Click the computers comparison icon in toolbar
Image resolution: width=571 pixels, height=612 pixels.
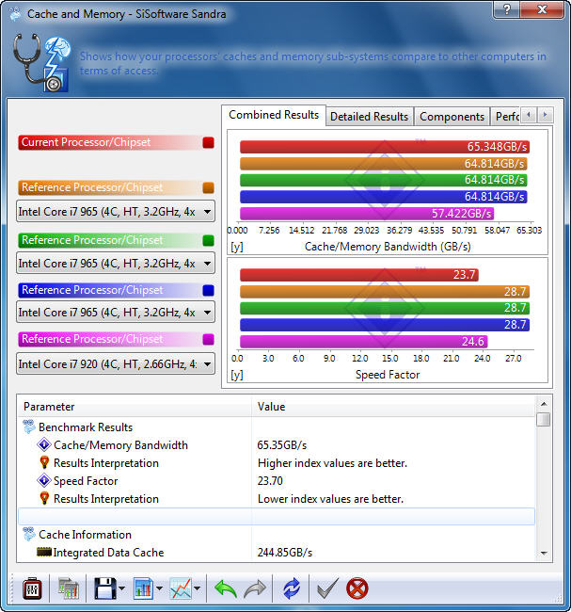[x=69, y=588]
